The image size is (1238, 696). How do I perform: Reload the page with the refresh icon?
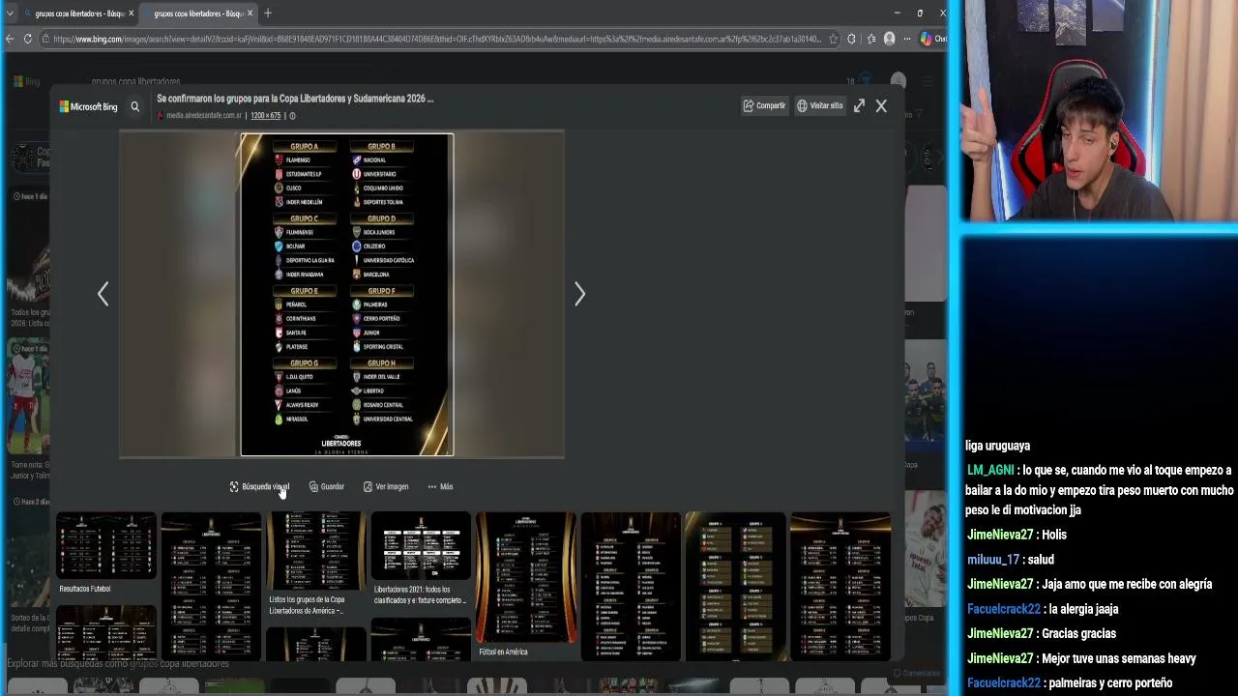click(x=28, y=39)
